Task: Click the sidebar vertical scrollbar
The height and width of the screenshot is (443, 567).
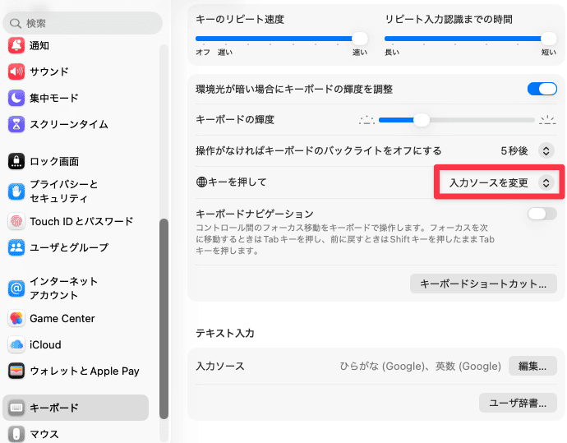Action: coord(164,318)
